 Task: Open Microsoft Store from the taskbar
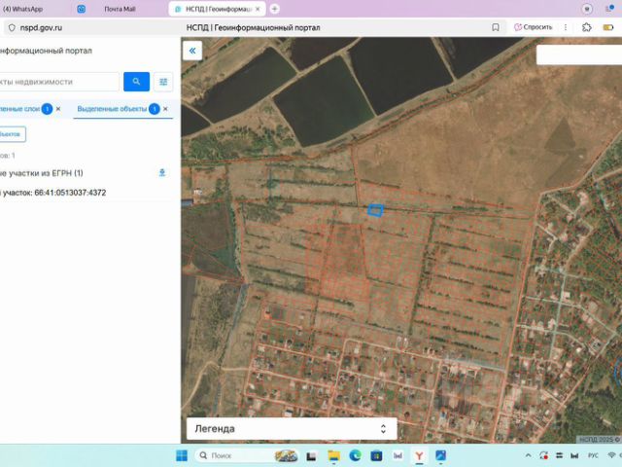[376, 455]
